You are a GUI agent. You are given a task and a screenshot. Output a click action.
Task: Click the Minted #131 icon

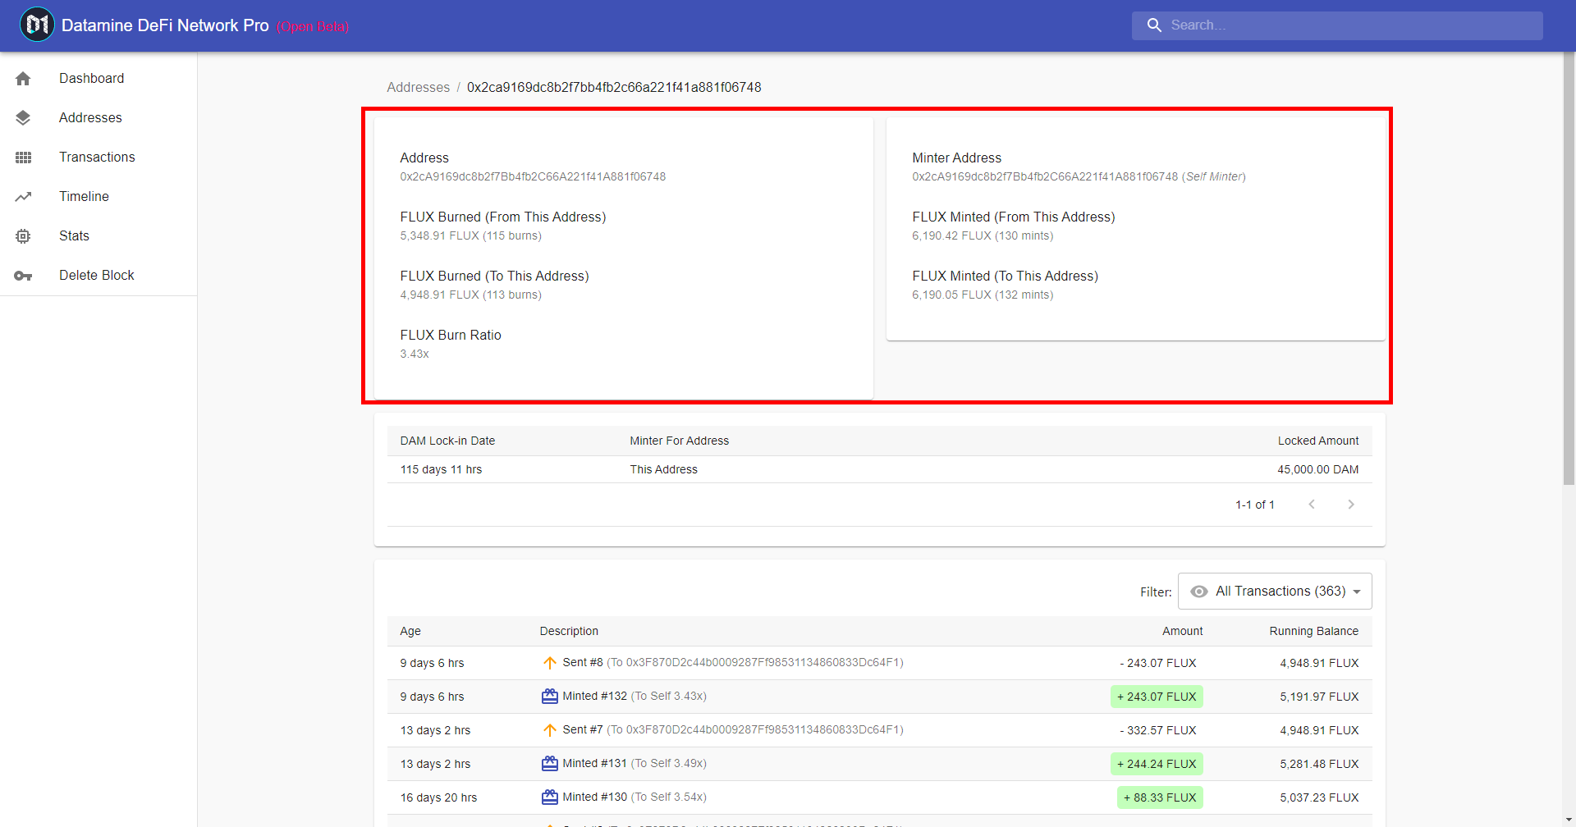coord(550,764)
